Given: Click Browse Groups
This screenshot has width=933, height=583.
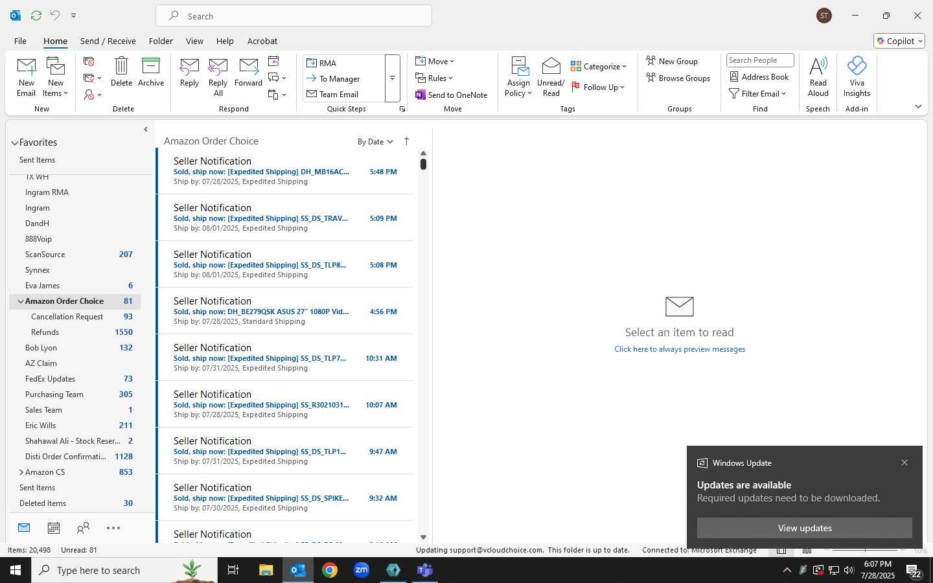Looking at the screenshot, I should click(x=678, y=78).
